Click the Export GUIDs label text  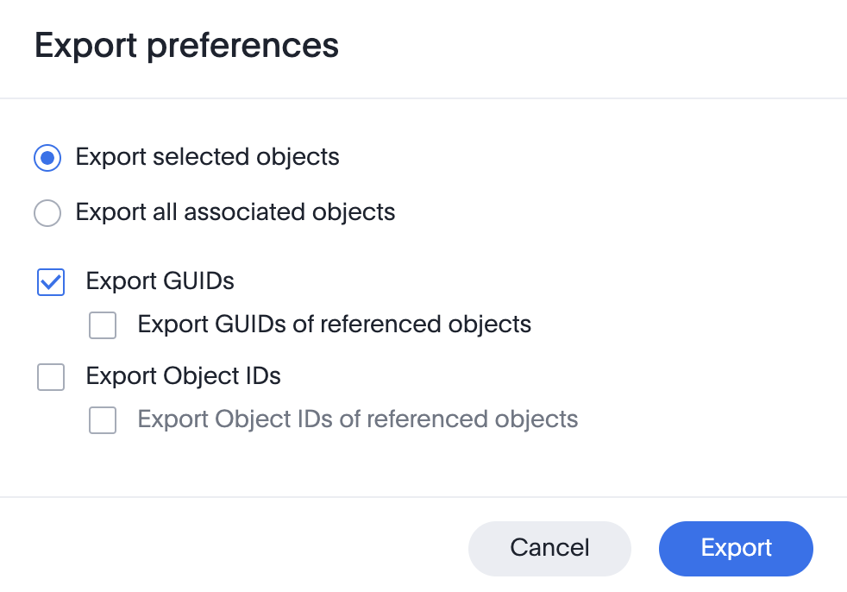pos(159,281)
